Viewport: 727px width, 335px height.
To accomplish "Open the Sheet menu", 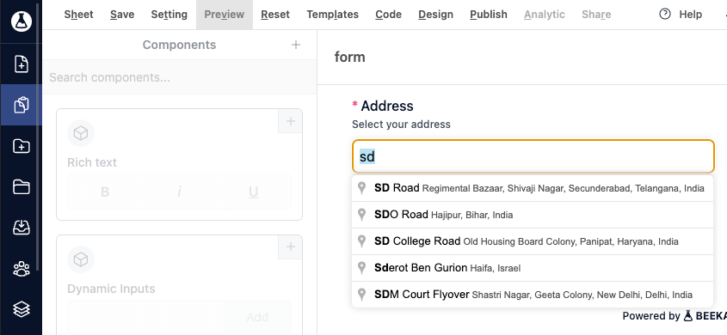I will click(x=79, y=15).
